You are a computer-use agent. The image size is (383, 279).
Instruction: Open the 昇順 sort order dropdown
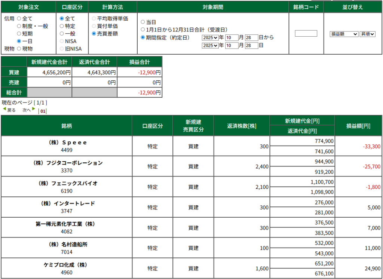[367, 34]
